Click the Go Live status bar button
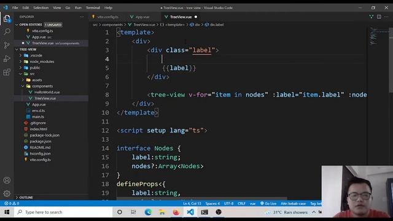The width and height of the screenshot is (393, 221). pyautogui.click(x=268, y=203)
